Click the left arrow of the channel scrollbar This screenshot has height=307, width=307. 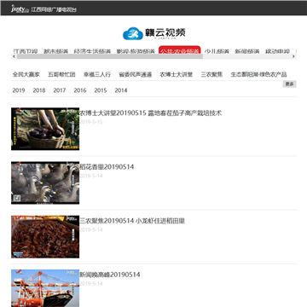[14, 56]
